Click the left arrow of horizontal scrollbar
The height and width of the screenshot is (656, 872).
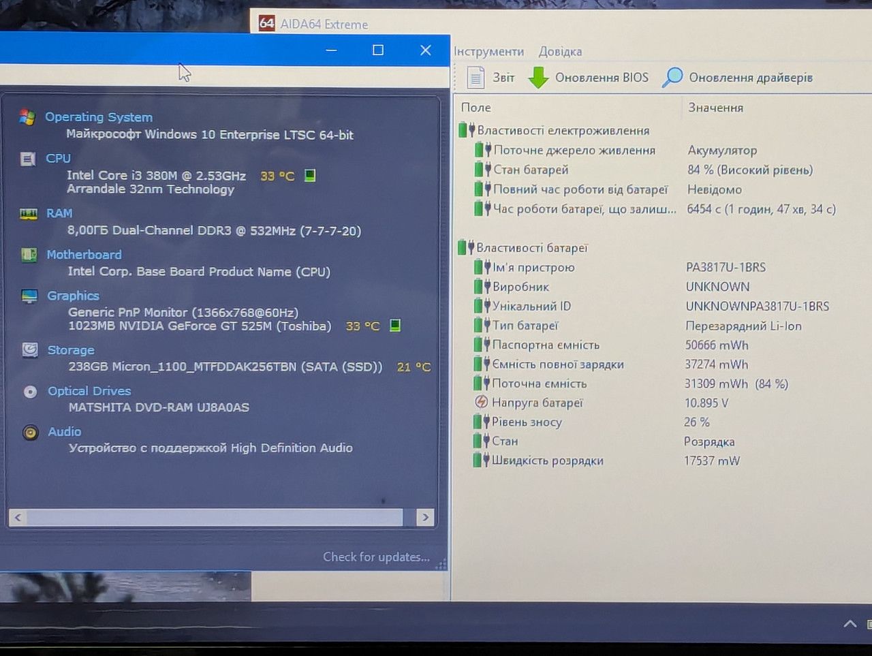18,518
